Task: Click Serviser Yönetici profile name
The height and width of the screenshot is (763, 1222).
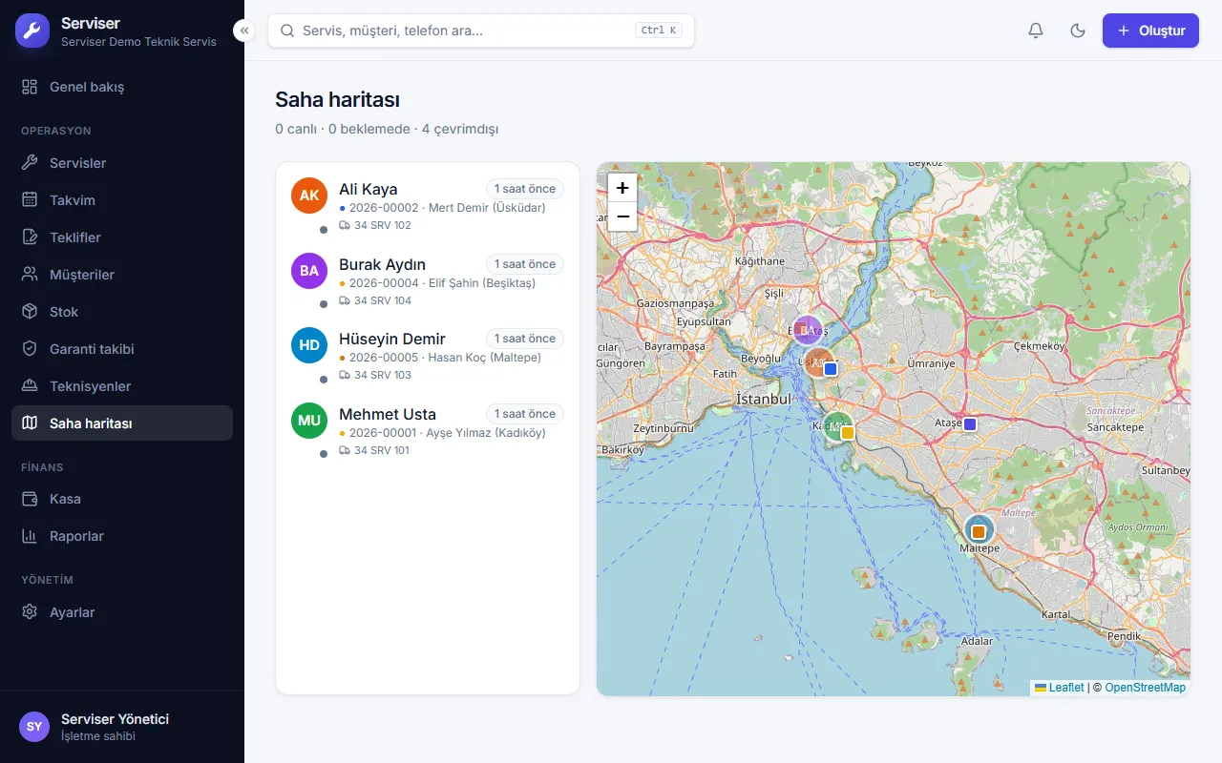Action: 115,719
